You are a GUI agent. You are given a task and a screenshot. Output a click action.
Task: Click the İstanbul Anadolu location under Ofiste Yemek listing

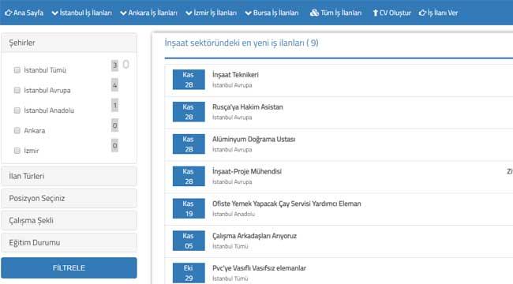(234, 214)
